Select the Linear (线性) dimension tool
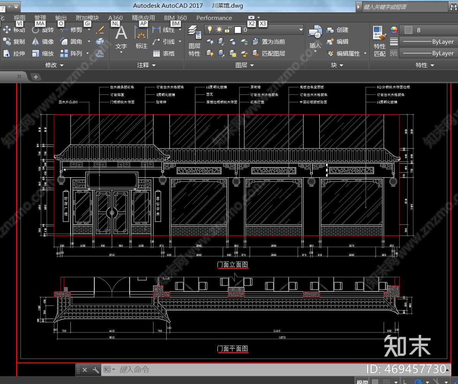This screenshot has width=458, height=384. coord(164,30)
